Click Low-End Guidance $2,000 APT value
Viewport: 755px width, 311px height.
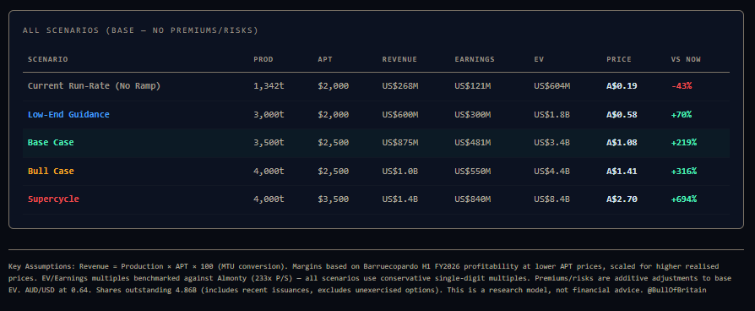click(334, 114)
